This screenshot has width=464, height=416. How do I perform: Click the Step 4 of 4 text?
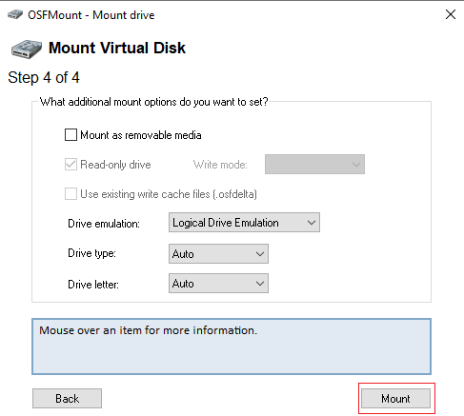coord(44,77)
